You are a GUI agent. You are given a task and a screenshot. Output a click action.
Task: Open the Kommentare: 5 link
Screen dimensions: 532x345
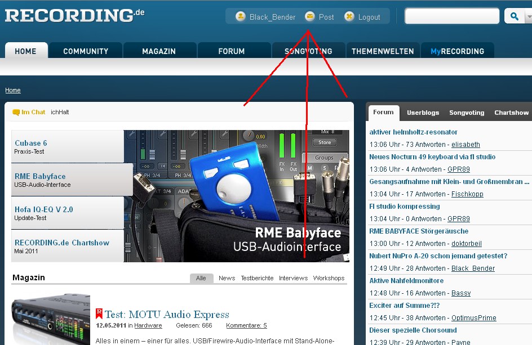247,325
